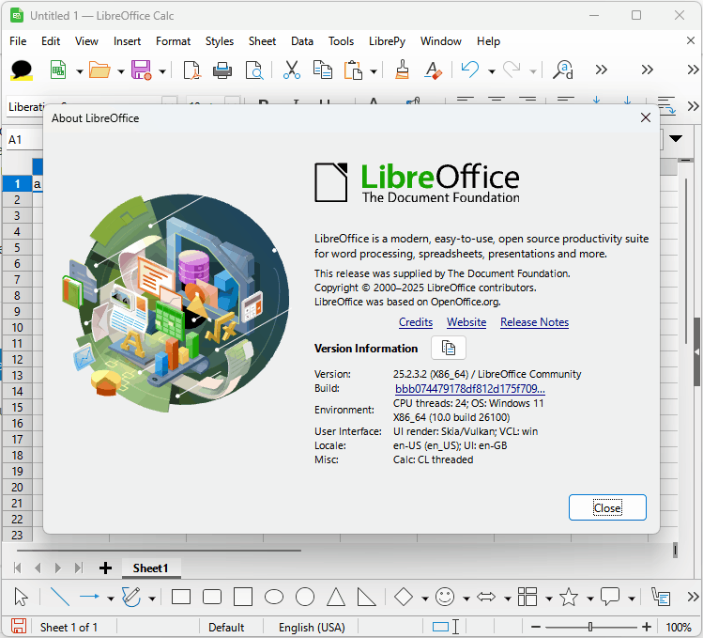Open the Format menu
Screen dimensions: 703x638
point(173,41)
